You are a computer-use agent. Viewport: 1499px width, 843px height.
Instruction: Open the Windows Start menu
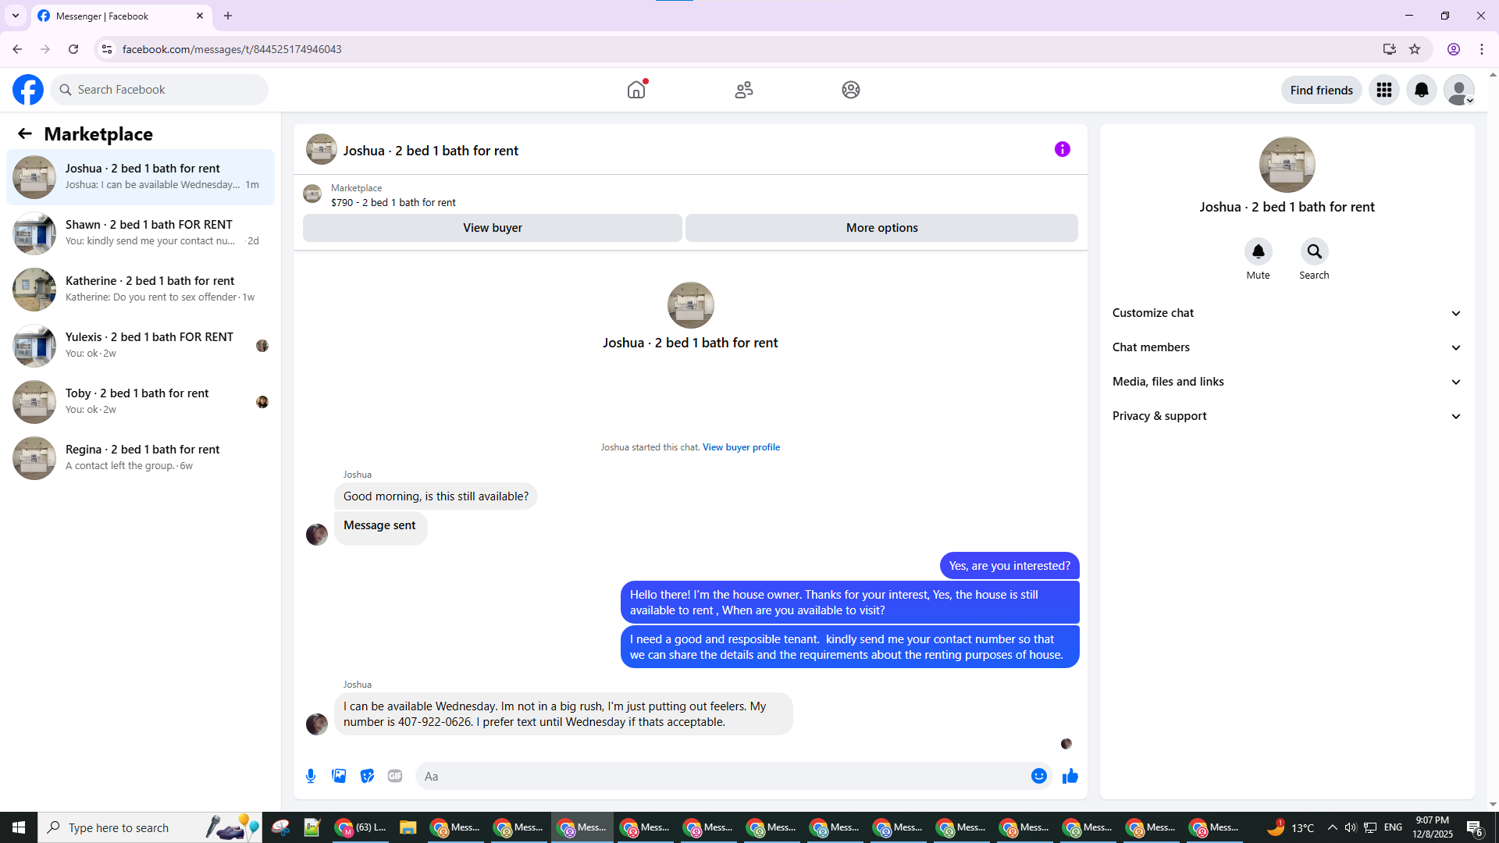tap(19, 827)
